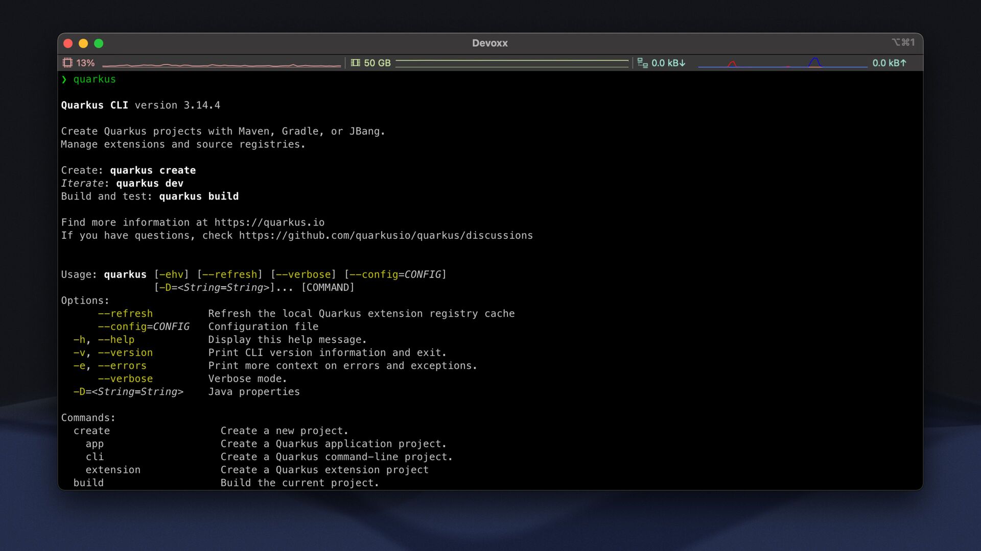Click the ⌥⌘1 window shortcut indicator
Screen dimensions: 981x551
point(903,42)
